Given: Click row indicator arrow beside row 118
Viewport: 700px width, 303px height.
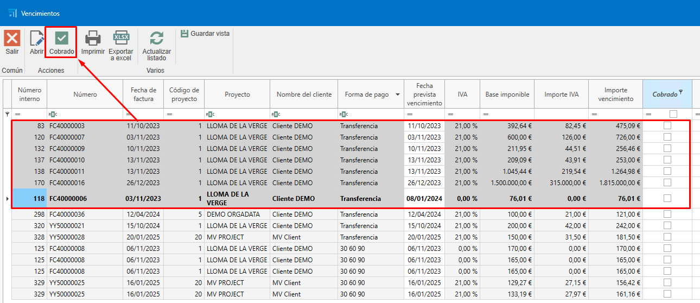Looking at the screenshot, I should pos(7,199).
